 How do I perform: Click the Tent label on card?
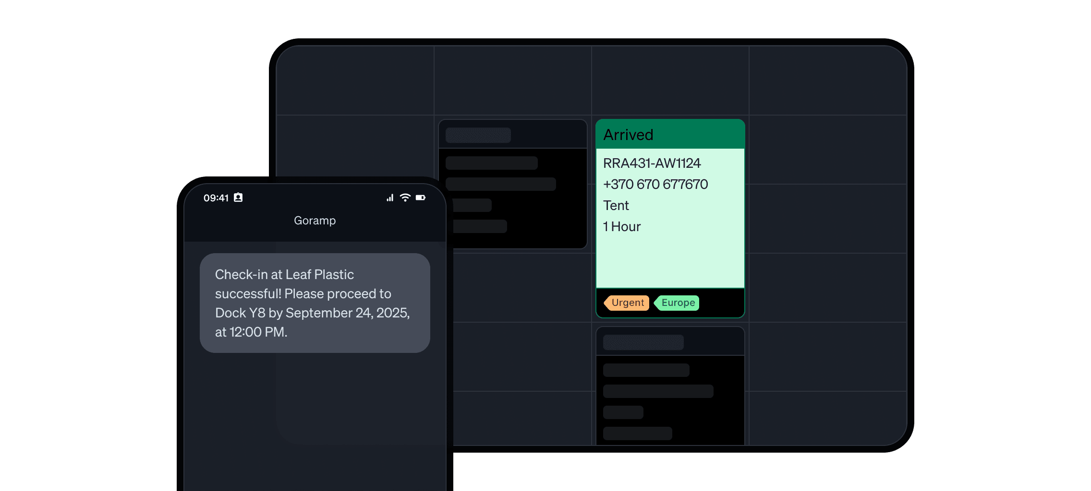click(616, 206)
